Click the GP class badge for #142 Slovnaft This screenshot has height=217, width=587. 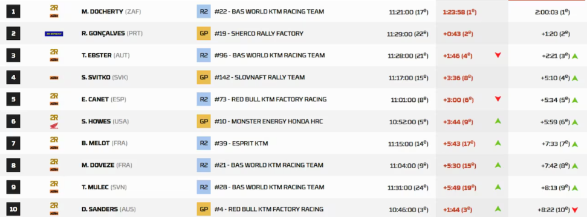[204, 77]
